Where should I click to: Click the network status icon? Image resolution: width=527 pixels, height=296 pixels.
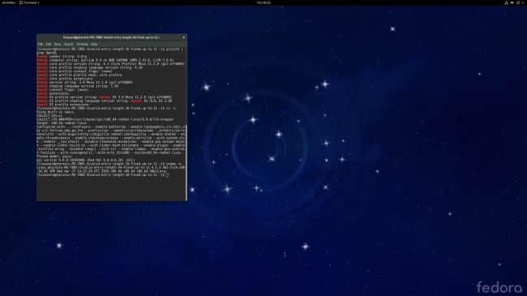click(x=507, y=2)
